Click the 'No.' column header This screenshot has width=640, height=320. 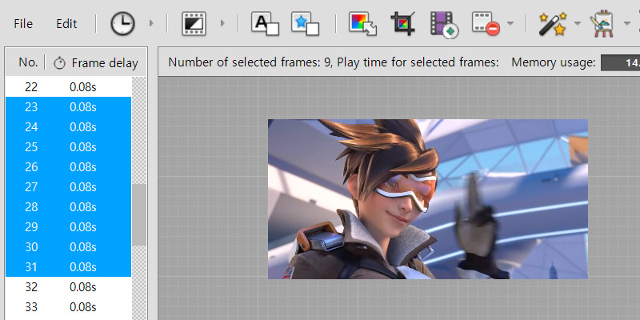pos(28,62)
